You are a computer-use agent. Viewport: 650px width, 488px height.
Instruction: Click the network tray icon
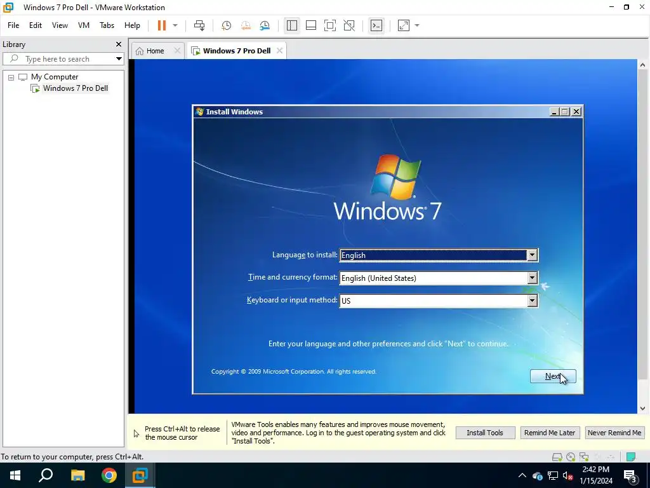pos(553,475)
